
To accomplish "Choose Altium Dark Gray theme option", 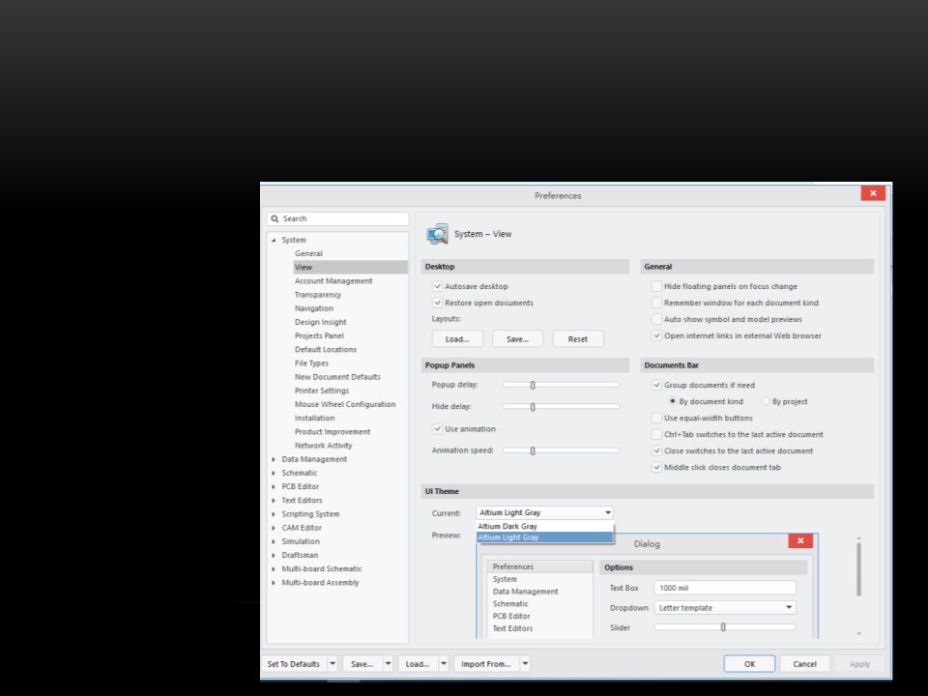I will coord(544,526).
